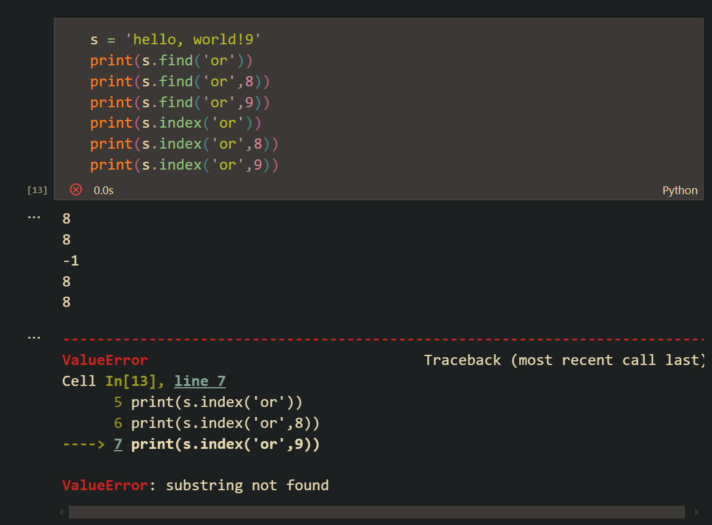Viewport: 712px width, 525px height.
Task: Click the print(s.index('or',9)) line in the code cell
Action: pyautogui.click(x=185, y=165)
